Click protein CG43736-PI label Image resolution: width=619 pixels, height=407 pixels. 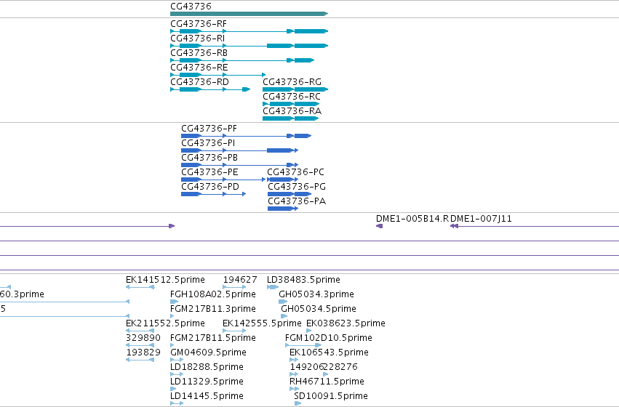208,144
